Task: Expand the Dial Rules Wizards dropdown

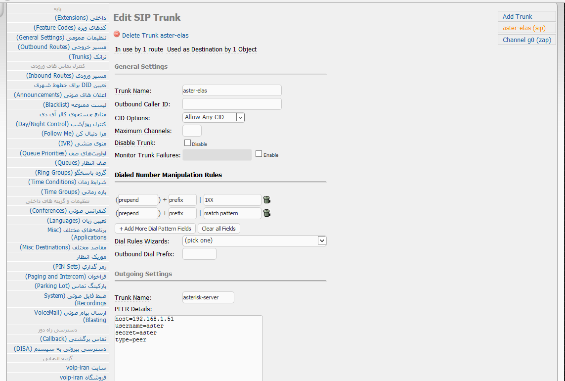Action: (x=254, y=240)
